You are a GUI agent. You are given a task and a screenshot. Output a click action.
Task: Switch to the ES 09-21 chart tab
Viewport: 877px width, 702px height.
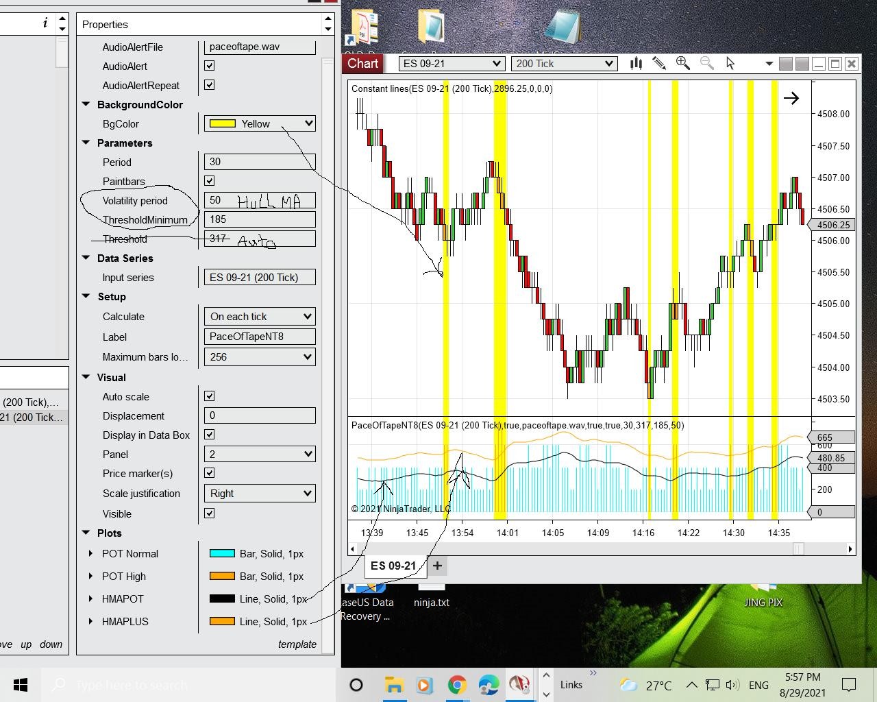(x=393, y=566)
